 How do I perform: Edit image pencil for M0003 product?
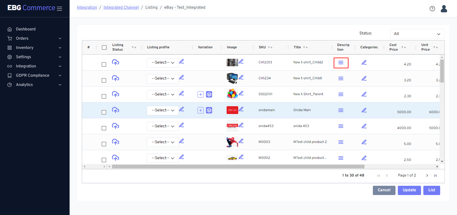coord(241,141)
